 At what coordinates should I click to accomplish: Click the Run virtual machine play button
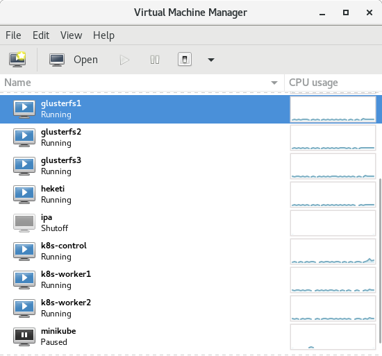pyautogui.click(x=124, y=60)
